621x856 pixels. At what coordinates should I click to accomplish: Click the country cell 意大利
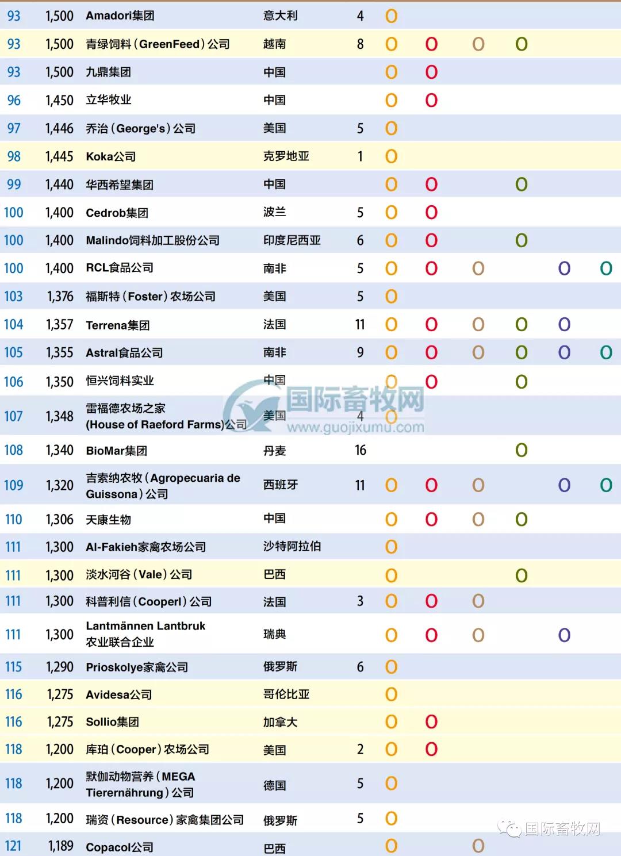(281, 16)
